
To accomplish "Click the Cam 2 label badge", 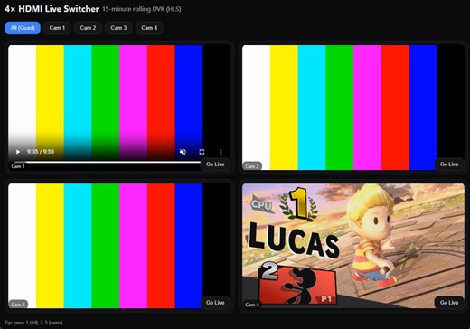I will coord(252,166).
